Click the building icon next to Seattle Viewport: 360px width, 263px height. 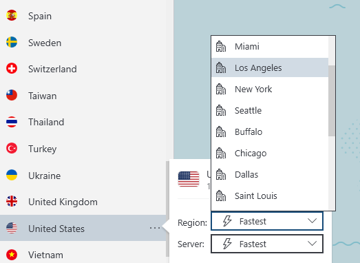(x=221, y=110)
